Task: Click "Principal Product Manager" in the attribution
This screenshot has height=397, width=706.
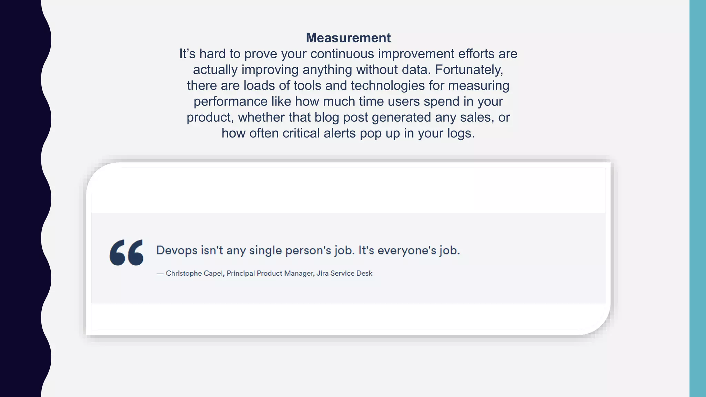Action: point(270,273)
